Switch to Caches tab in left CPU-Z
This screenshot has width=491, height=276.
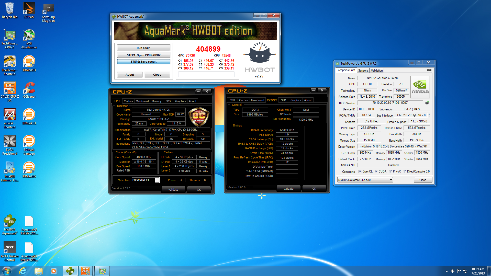coord(128,101)
